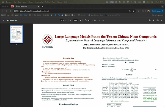Viewport: 165px width, 107px height.
Task: Click the 'Introduction' heading in the poster
Action: coord(68,58)
